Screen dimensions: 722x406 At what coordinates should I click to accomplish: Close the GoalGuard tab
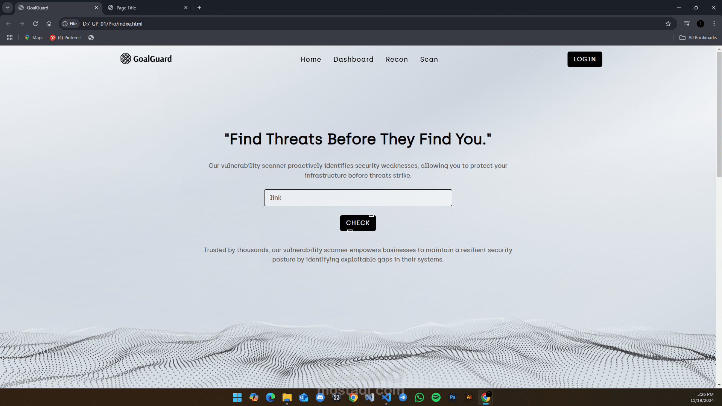click(96, 8)
